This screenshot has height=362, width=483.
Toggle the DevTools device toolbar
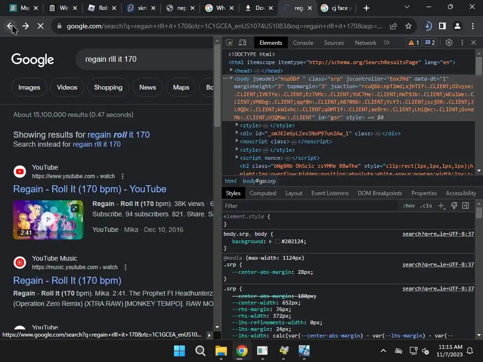click(x=243, y=43)
